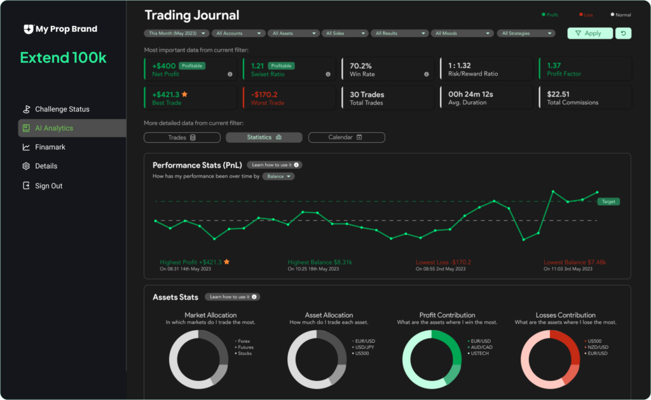651x400 pixels.
Task: Click Learn how to use it for Assets Stats
Action: [x=233, y=297]
